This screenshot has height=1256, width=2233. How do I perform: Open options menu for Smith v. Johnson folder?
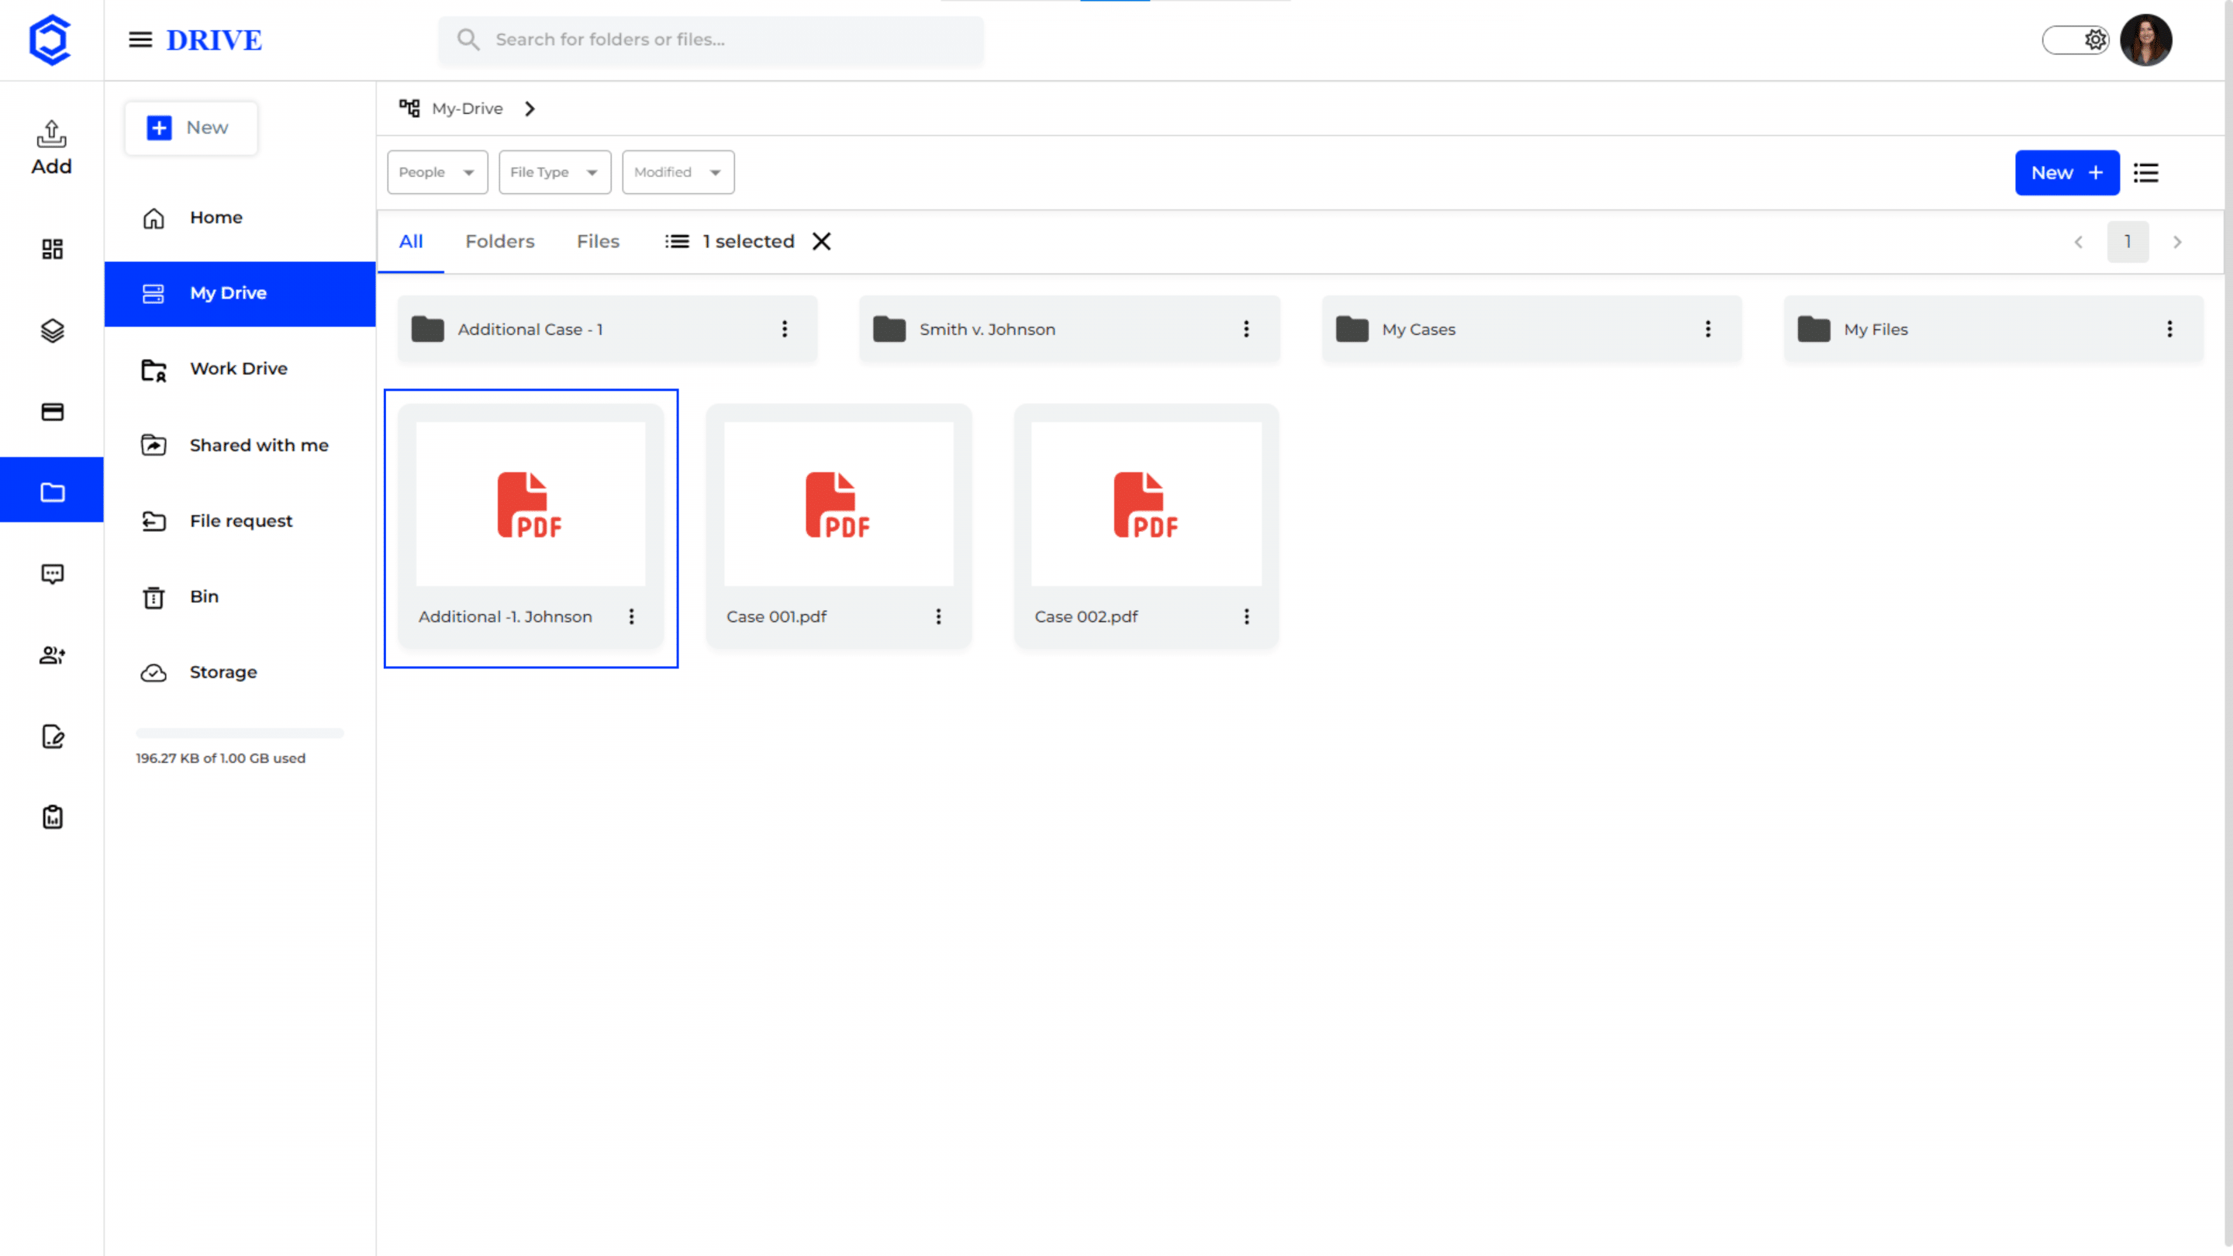[1247, 330]
